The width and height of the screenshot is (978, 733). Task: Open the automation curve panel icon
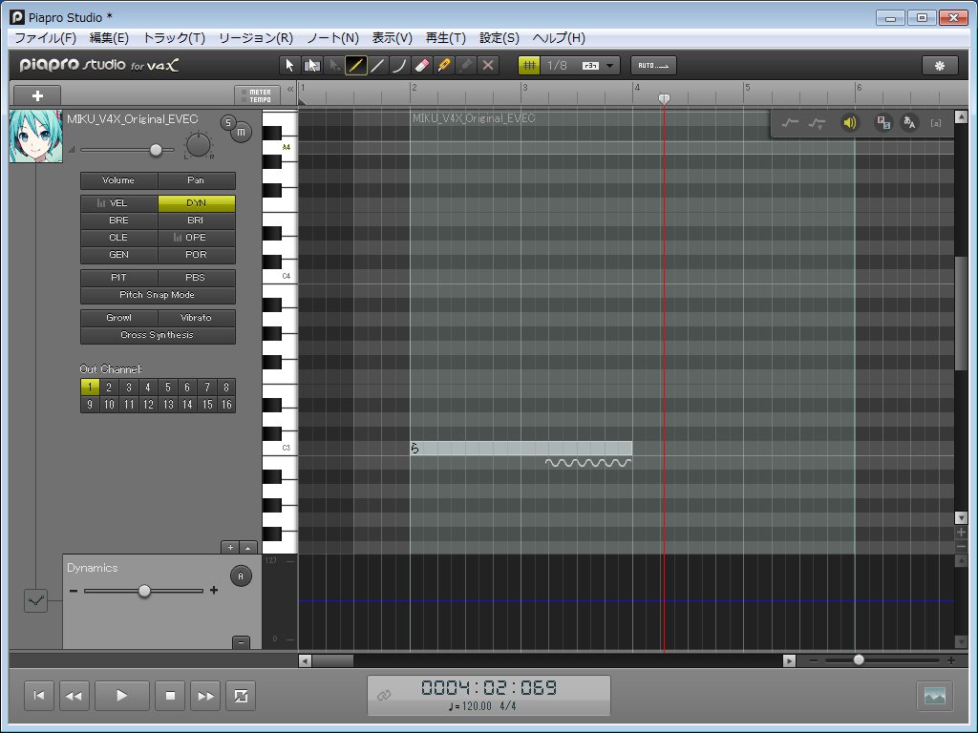pyautogui.click(x=35, y=601)
